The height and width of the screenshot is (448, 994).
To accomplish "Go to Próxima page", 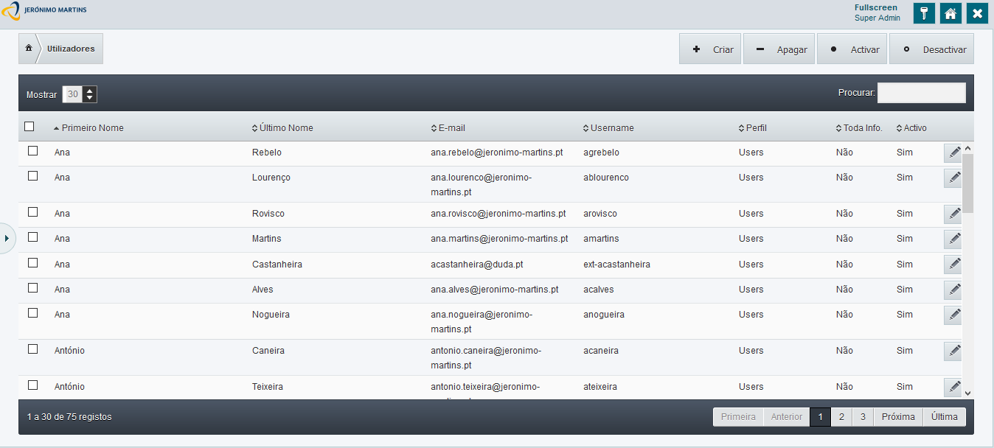I will tap(898, 416).
